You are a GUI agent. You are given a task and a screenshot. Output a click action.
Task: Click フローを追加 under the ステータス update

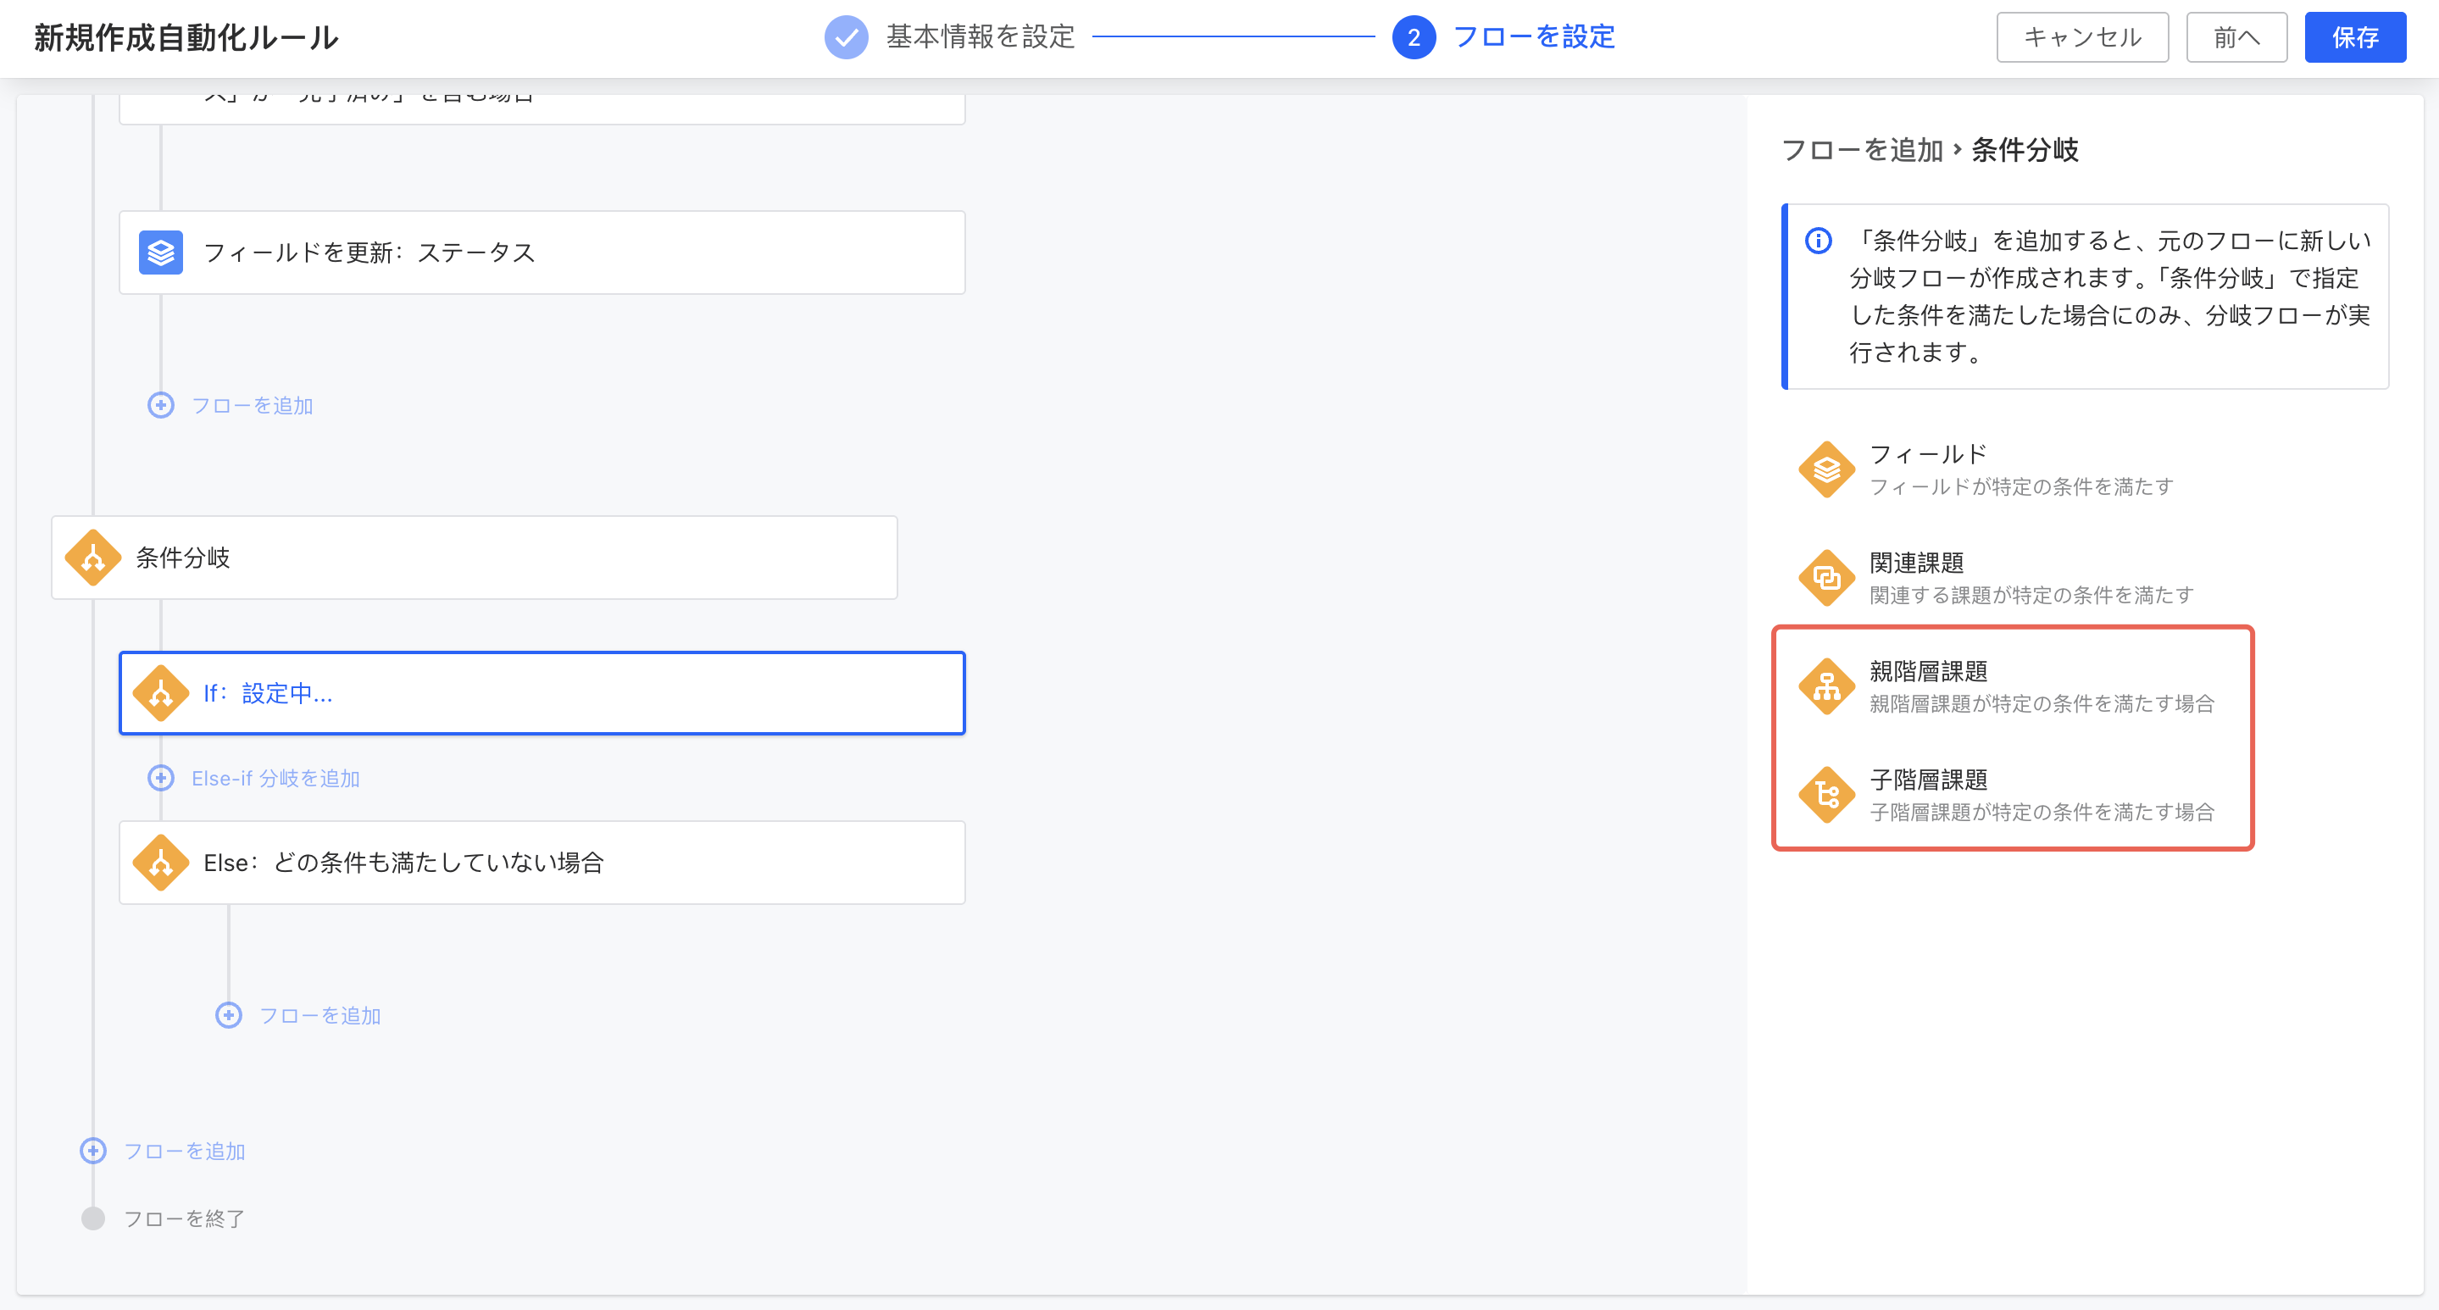point(251,405)
